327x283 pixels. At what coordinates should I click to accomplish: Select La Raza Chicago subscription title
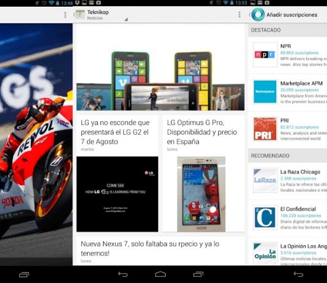(x=300, y=172)
